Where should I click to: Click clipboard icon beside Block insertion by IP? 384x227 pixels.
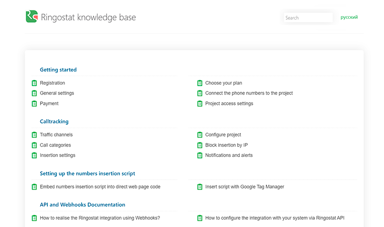point(200,145)
